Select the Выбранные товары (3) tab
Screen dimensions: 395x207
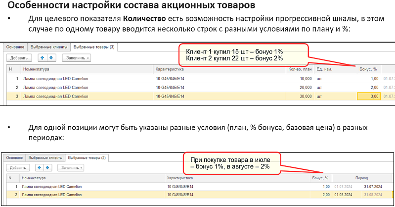(94, 47)
